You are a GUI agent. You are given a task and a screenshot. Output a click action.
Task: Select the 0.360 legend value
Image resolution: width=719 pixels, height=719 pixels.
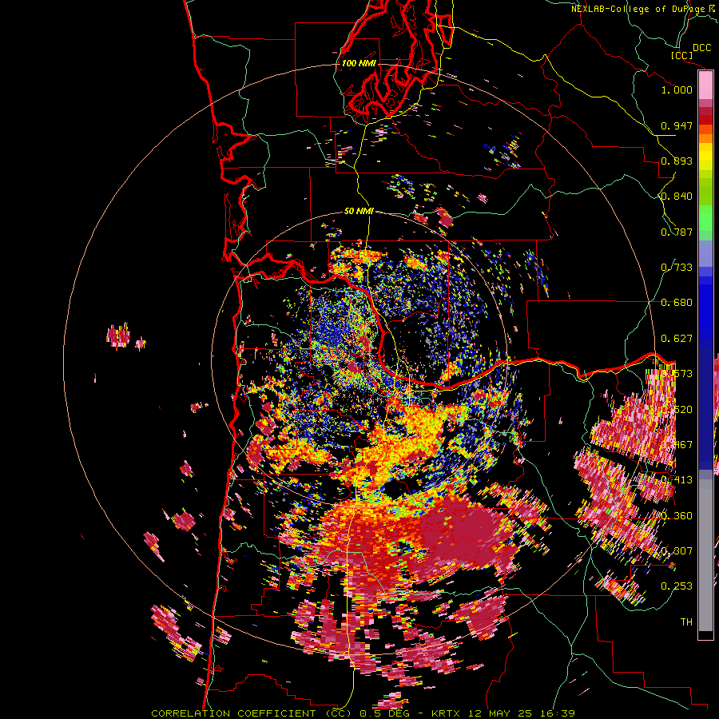pyautogui.click(x=677, y=516)
